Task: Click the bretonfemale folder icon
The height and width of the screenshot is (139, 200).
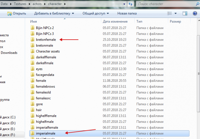Action: click(32, 40)
